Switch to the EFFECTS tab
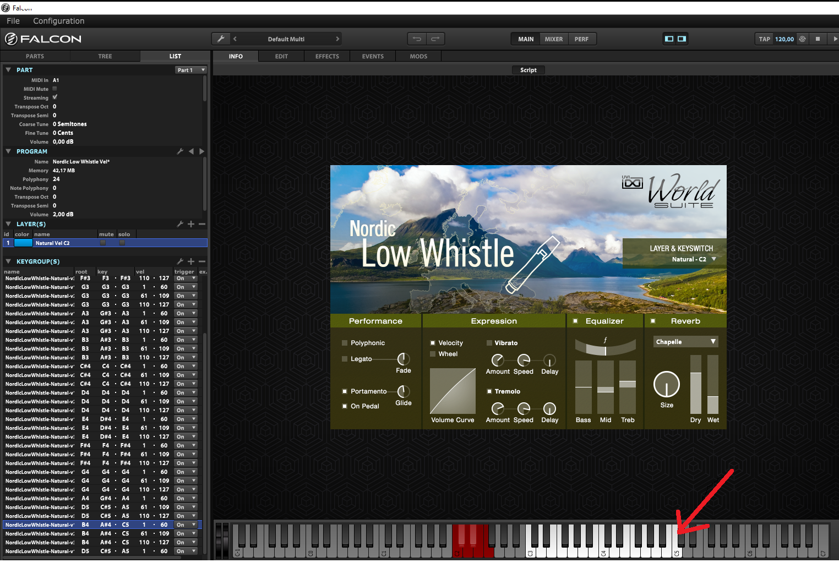839x579 pixels. point(327,56)
